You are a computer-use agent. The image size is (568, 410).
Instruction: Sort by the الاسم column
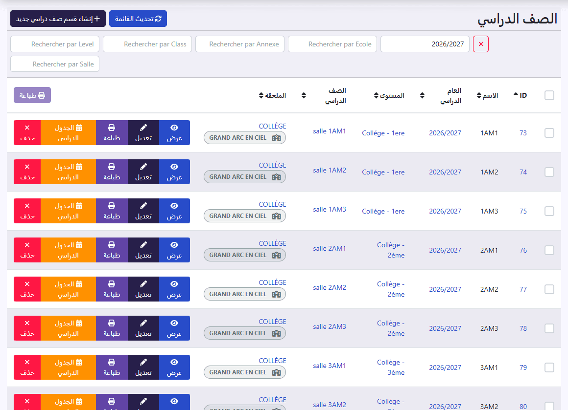pyautogui.click(x=487, y=95)
